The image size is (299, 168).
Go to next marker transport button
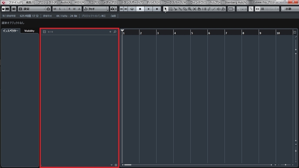[126, 9]
